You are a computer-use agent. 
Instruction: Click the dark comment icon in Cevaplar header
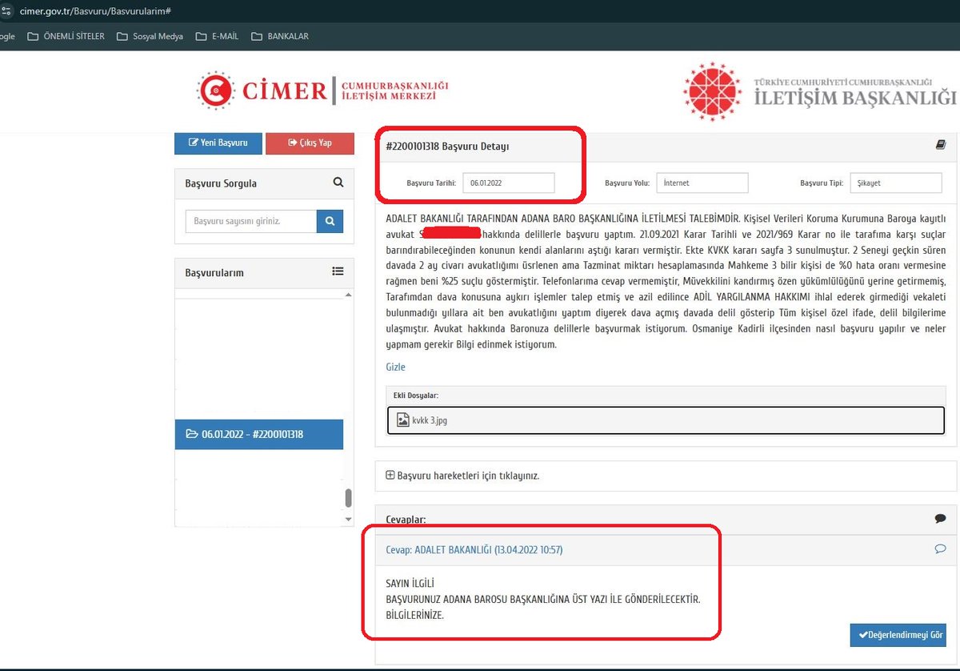pos(940,519)
